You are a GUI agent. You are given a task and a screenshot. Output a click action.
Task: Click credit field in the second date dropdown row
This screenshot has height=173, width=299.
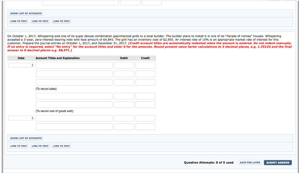tap(145, 118)
